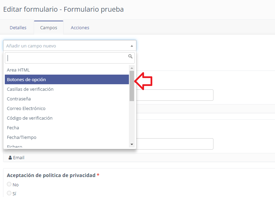Switch to the Detalles tab
This screenshot has width=275, height=197.
[x=18, y=28]
